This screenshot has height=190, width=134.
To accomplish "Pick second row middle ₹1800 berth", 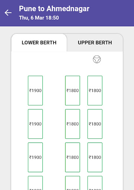I will [73, 124].
